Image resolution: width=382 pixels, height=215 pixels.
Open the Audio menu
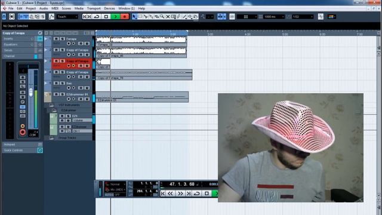[x=44, y=8]
